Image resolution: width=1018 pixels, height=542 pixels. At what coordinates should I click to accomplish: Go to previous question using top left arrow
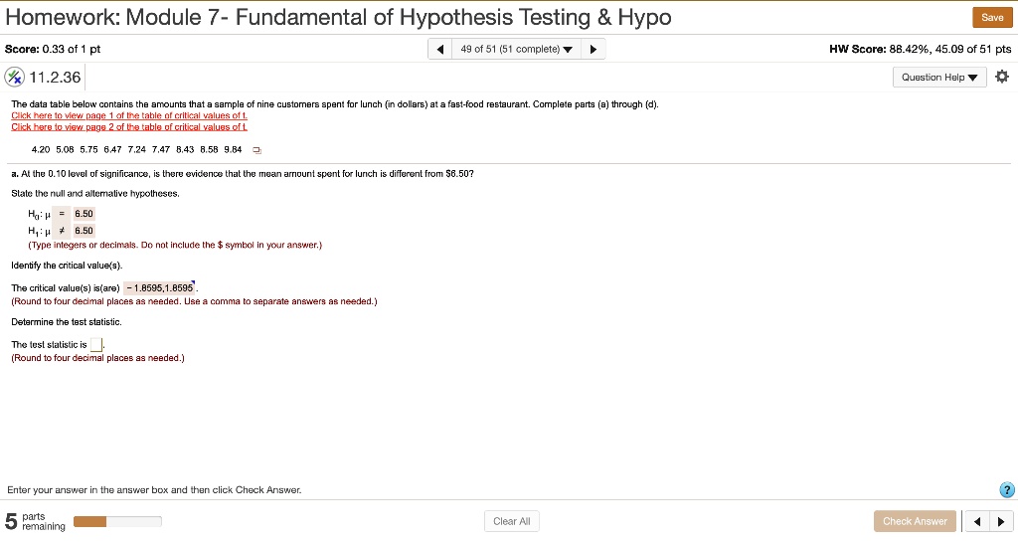coord(440,50)
